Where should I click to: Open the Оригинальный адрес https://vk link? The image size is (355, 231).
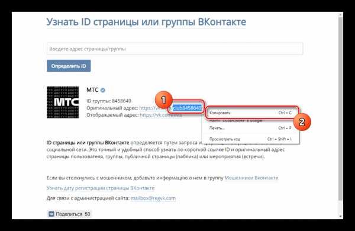[x=170, y=108]
